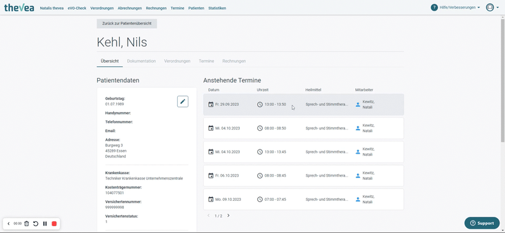505x233 pixels.
Task: Go to next page of appointments
Action: point(229,216)
